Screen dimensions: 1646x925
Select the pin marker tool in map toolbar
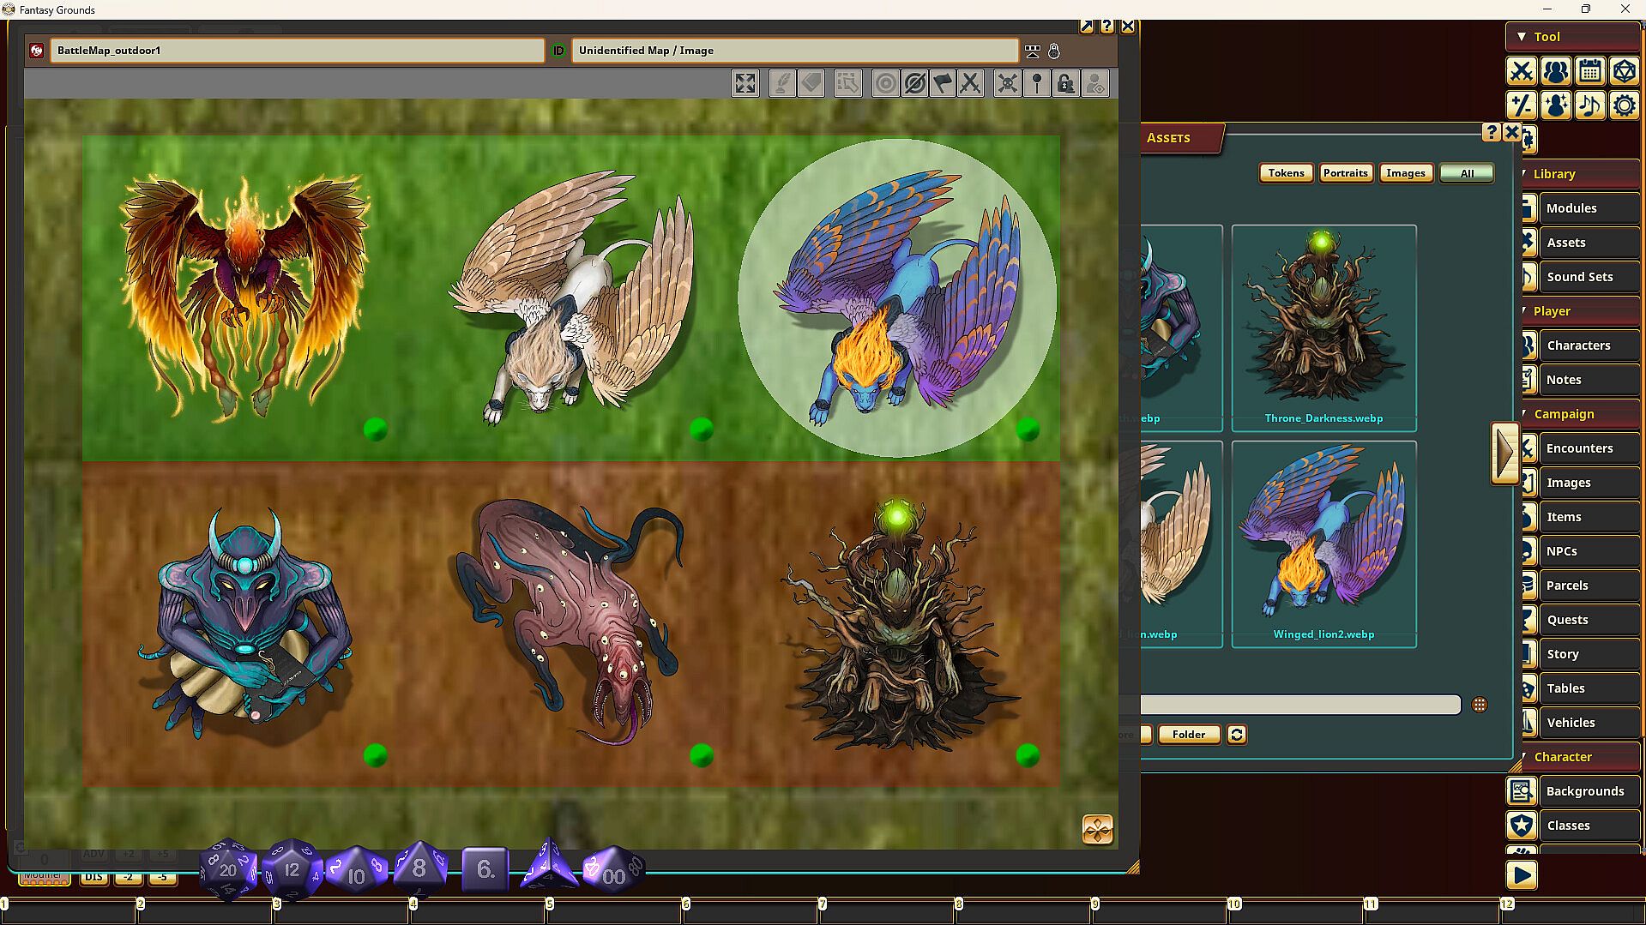coord(1036,83)
